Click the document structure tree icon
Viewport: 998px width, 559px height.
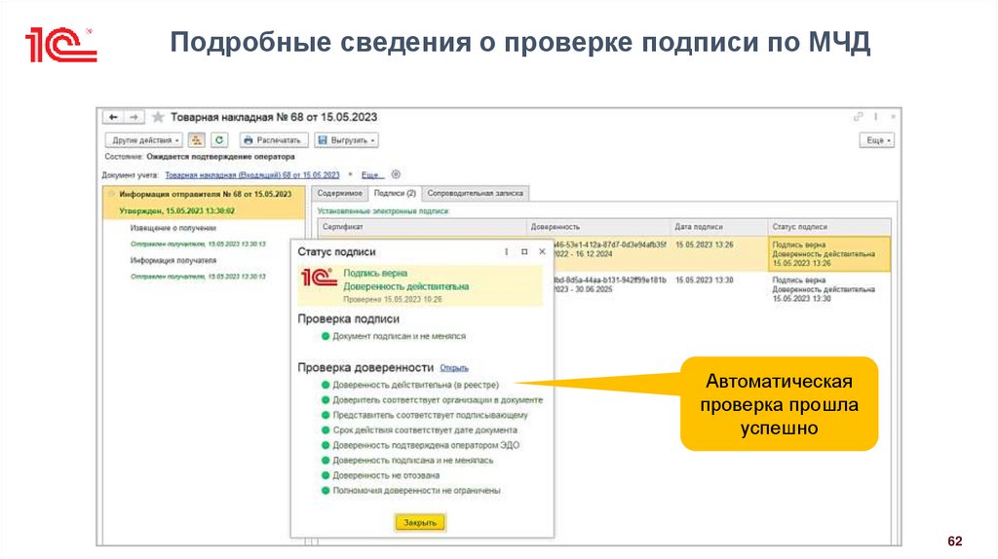(x=197, y=140)
